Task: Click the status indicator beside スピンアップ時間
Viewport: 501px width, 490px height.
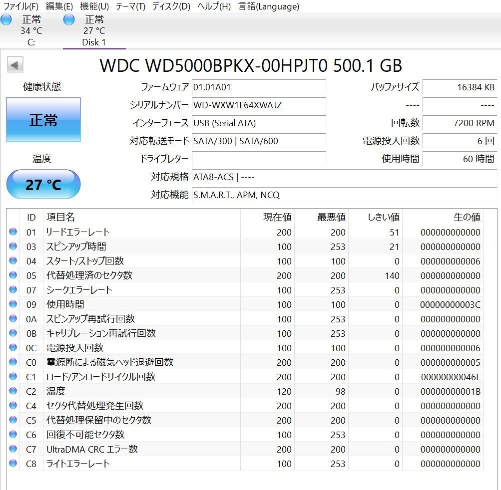Action: coord(13,246)
